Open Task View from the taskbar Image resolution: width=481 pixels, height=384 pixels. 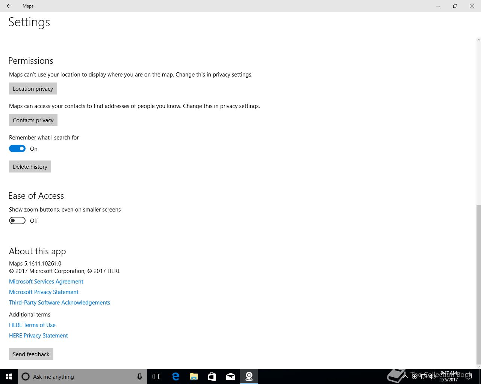click(x=156, y=376)
